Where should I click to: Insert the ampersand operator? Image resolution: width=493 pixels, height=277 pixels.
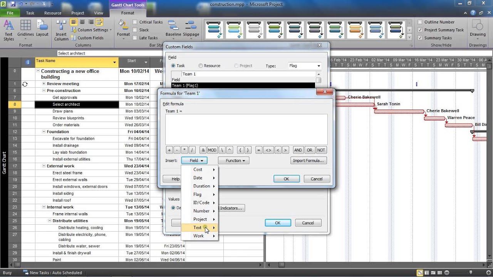coord(203,150)
